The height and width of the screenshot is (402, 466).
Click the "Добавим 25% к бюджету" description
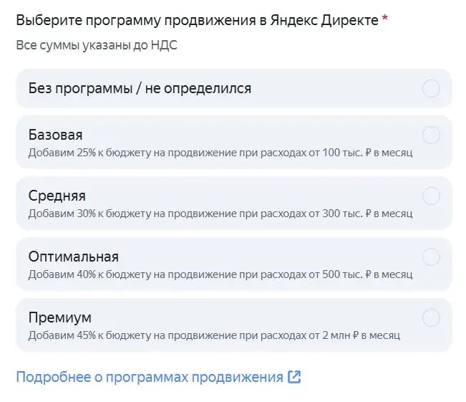point(220,153)
